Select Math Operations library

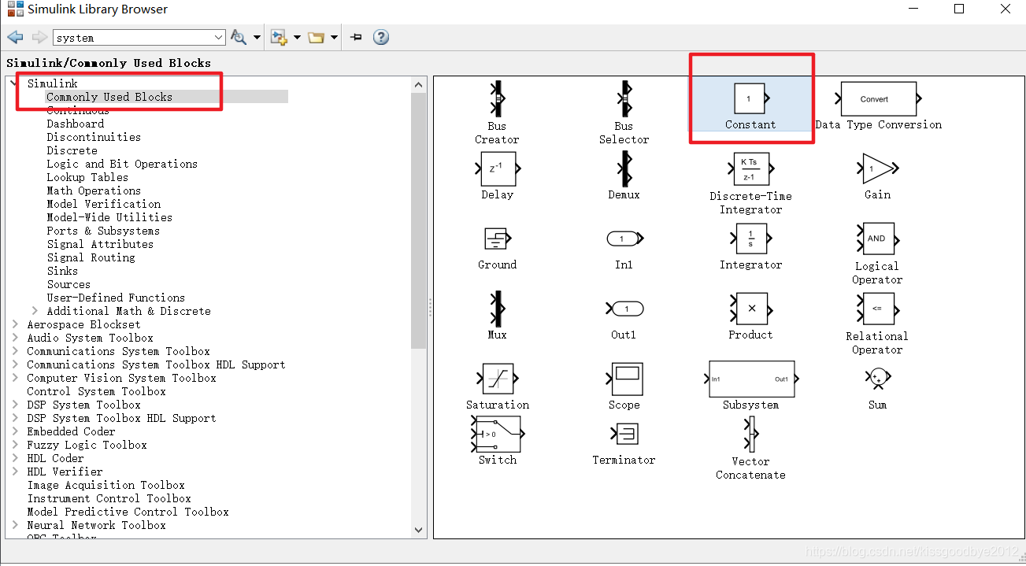point(94,191)
